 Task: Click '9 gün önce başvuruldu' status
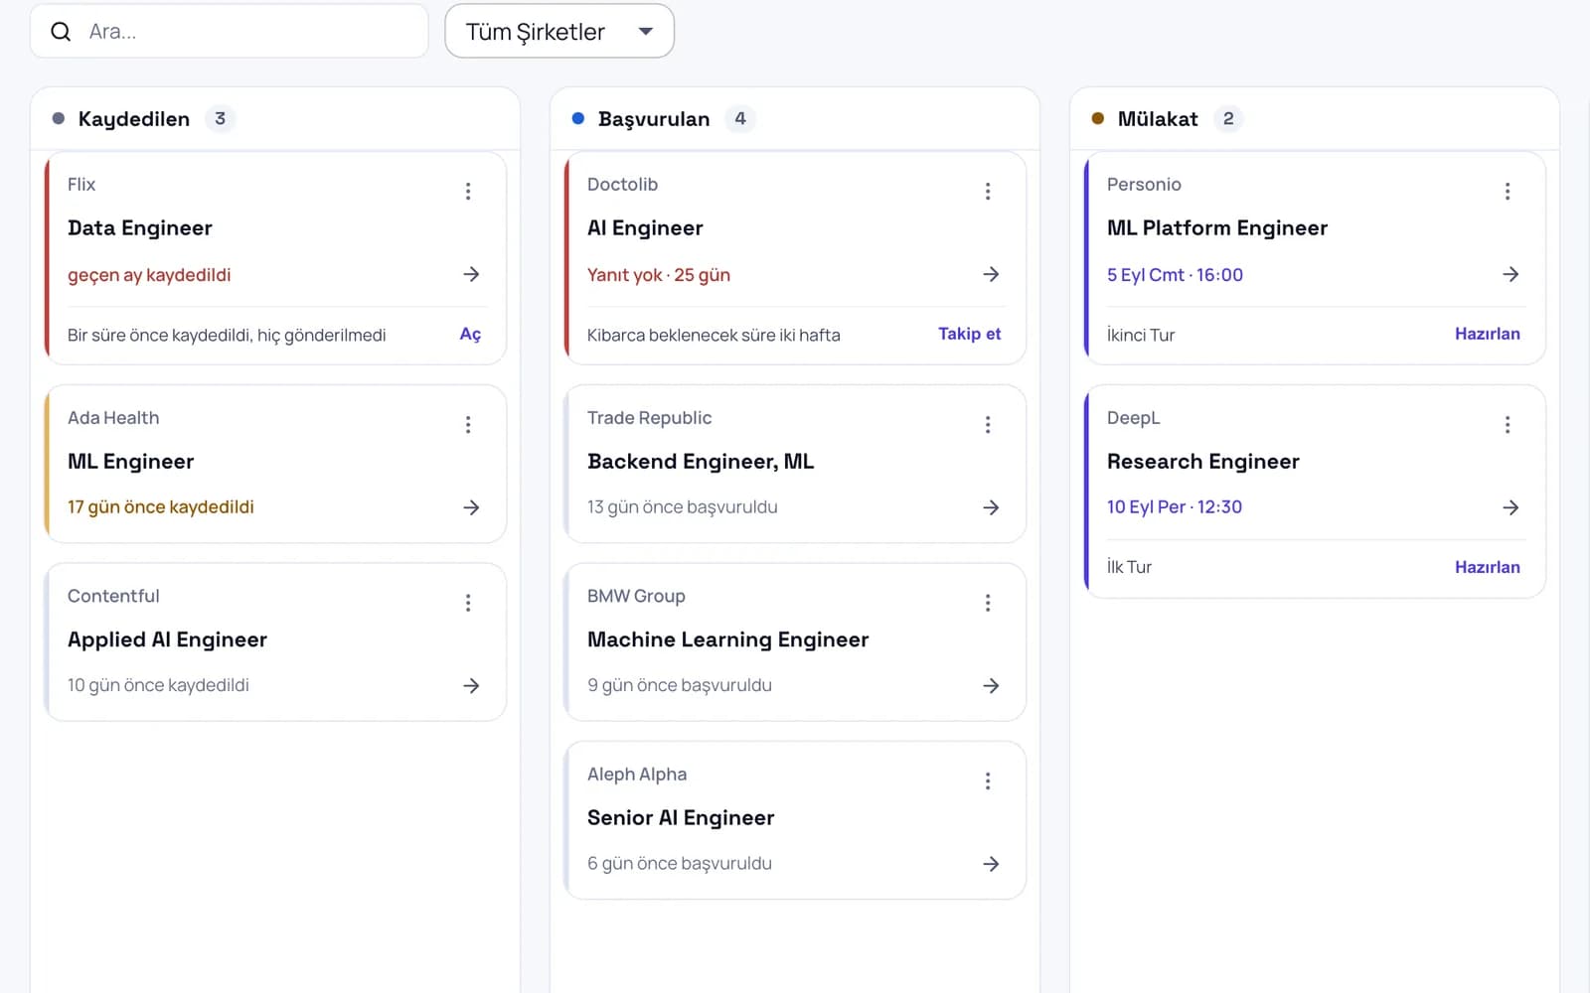click(680, 685)
